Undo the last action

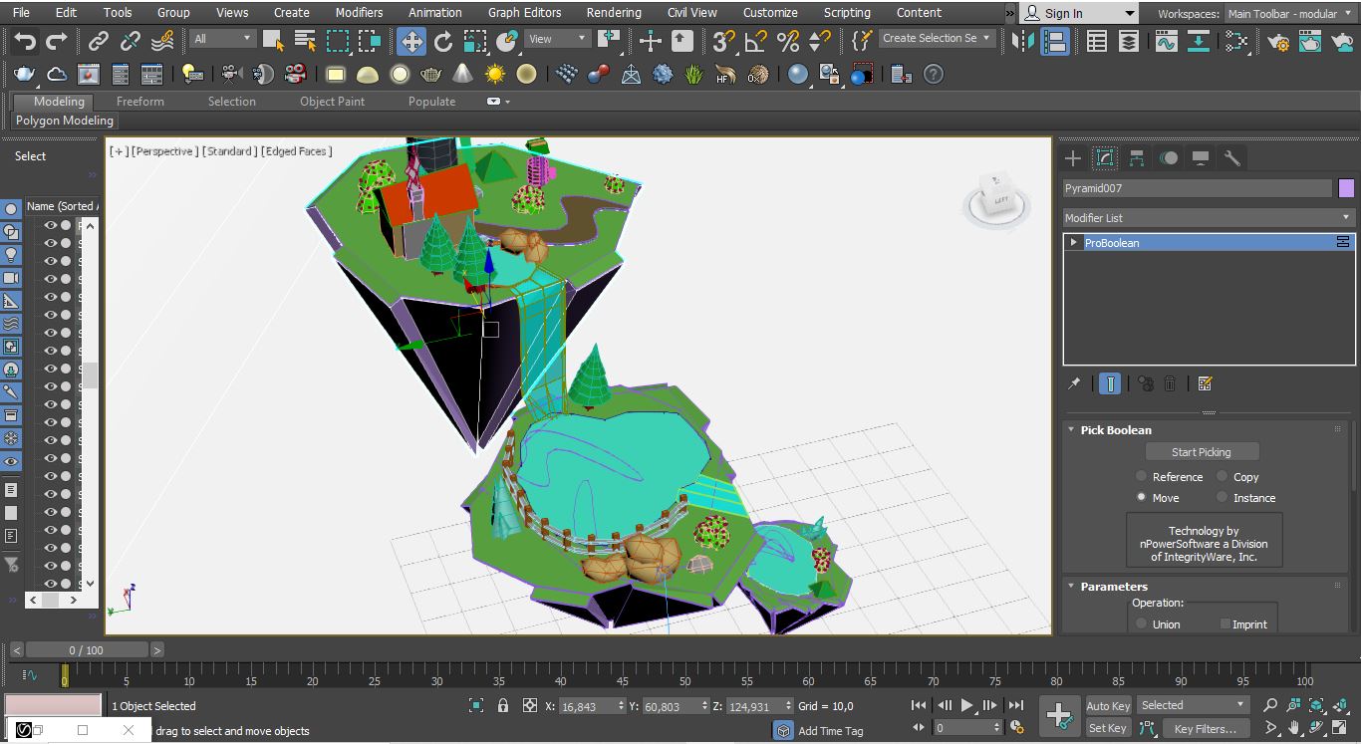coord(25,41)
